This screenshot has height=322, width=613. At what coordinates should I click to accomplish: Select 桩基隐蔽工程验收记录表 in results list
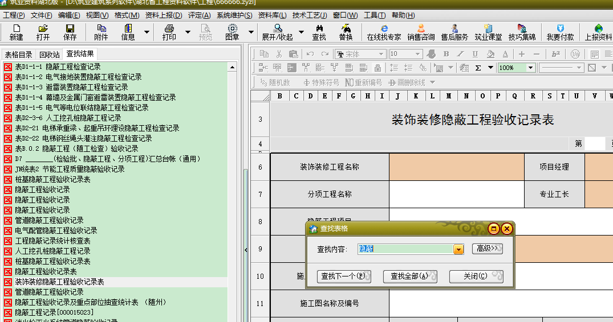coord(52,179)
